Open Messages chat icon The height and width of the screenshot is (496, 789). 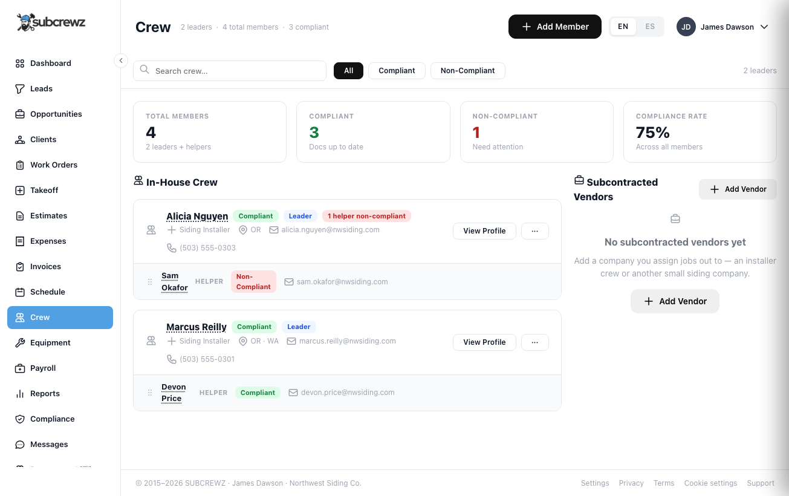(x=20, y=445)
